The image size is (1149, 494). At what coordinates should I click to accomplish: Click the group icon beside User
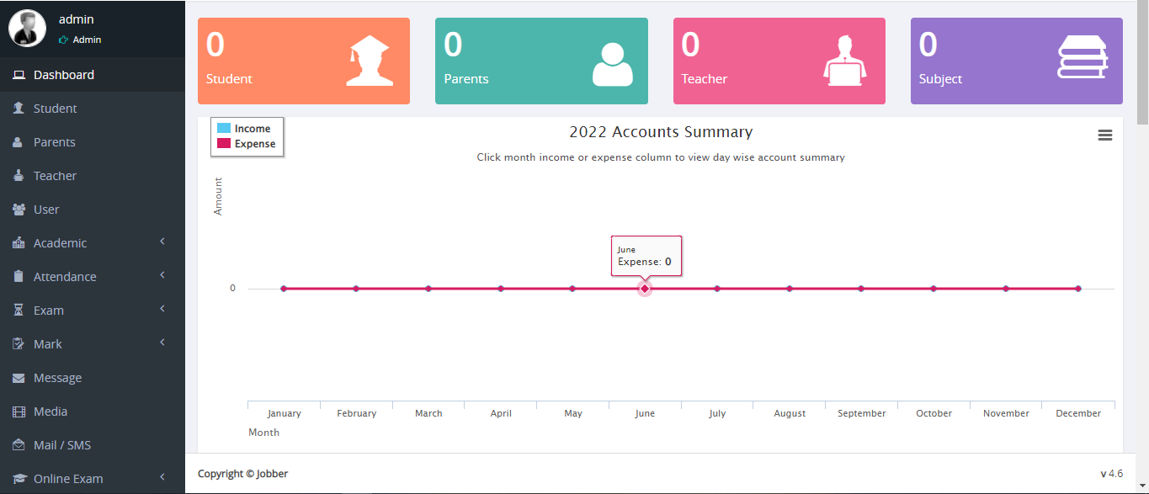pos(19,210)
